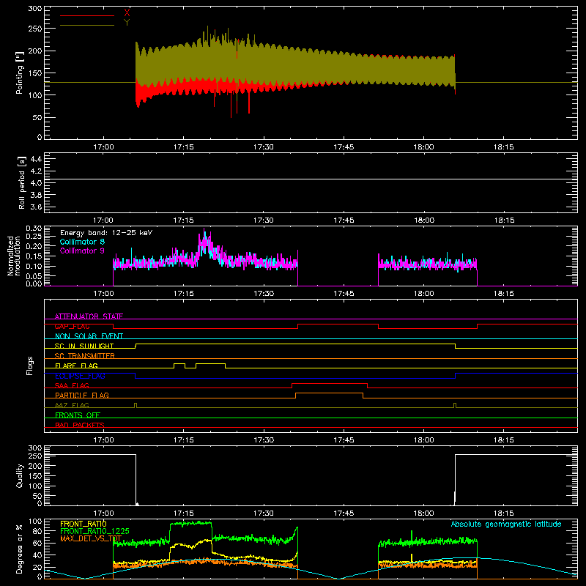The height and width of the screenshot is (586, 586).
Task: Click the NON_SOLAR_EVENT flag label
Action: [x=89, y=336]
